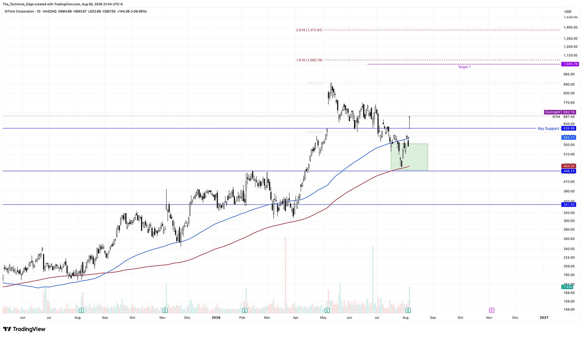Click the 1,400.00 price axis label

tap(570, 28)
